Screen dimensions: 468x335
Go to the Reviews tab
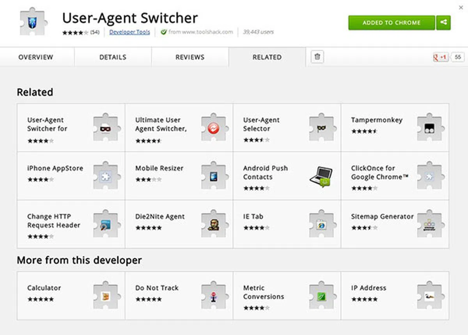(190, 57)
